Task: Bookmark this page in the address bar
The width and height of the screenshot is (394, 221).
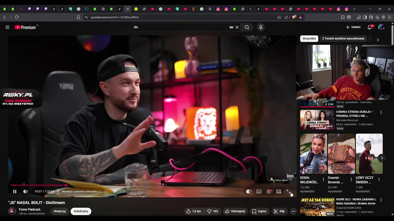Action: (x=78, y=17)
